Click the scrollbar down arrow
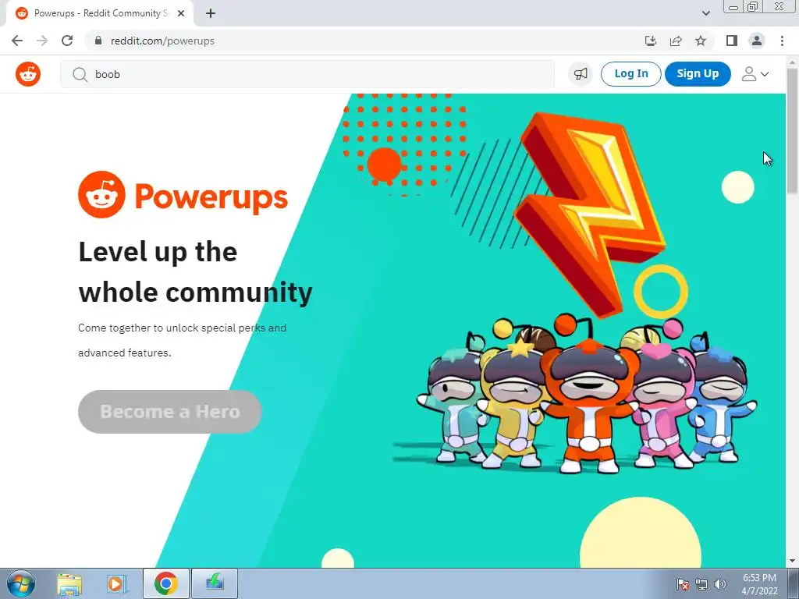The width and height of the screenshot is (799, 599). 793,561
